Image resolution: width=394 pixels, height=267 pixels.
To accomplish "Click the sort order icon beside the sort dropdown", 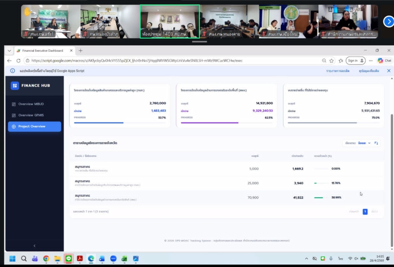I will pyautogui.click(x=377, y=143).
